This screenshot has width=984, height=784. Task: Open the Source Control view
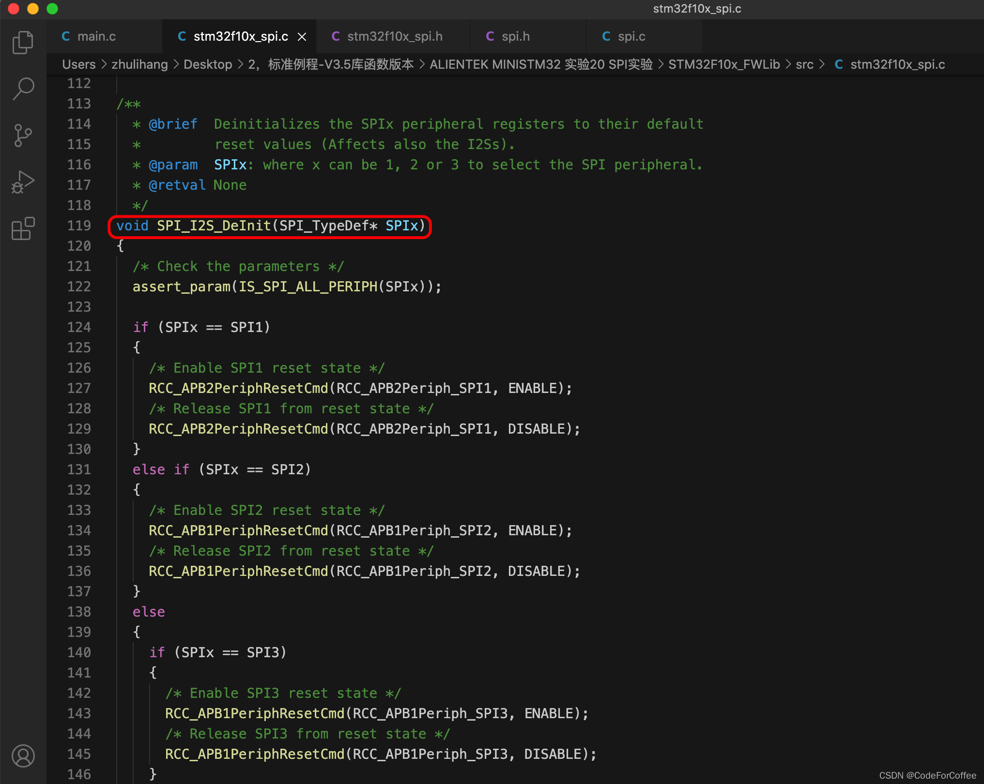(23, 135)
